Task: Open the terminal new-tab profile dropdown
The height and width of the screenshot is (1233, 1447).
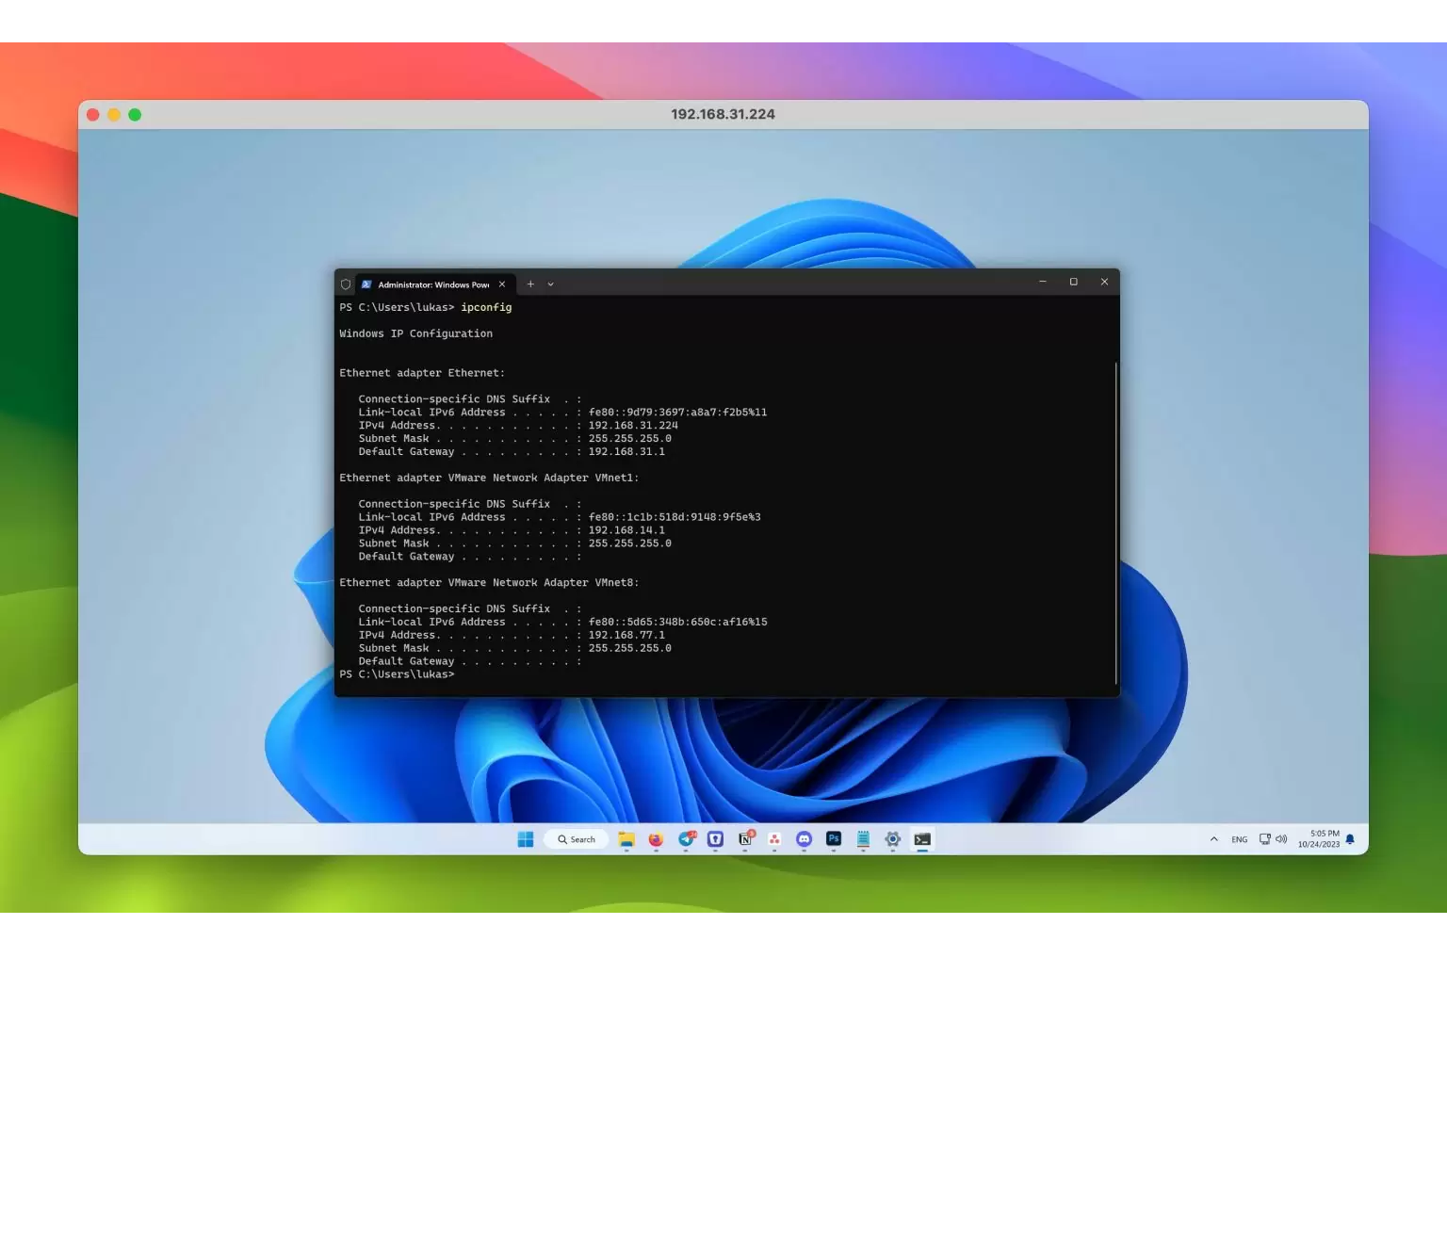Action: pos(551,284)
